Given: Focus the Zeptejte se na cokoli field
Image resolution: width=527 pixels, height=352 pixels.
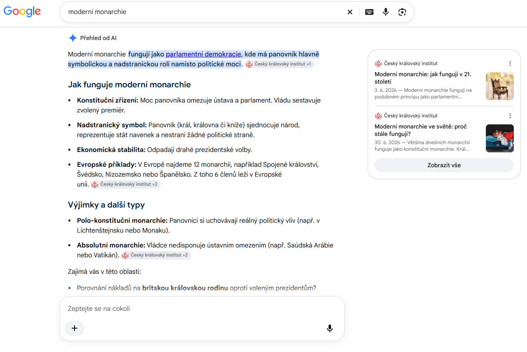Looking at the screenshot, I should 202,309.
